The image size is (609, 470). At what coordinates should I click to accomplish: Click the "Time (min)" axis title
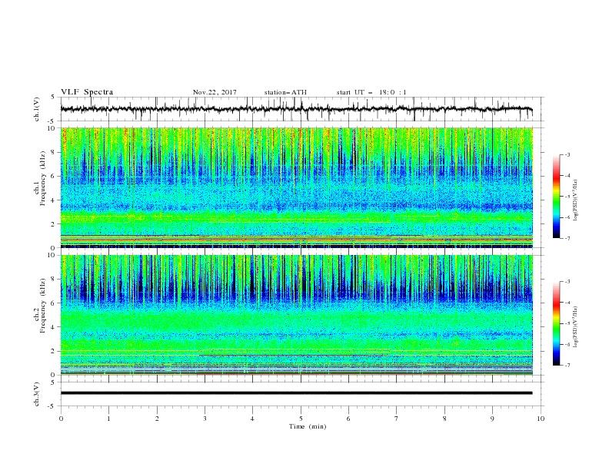[x=308, y=426]
